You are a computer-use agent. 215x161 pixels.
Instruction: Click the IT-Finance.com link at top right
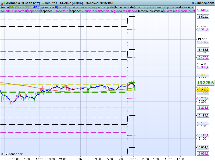[x=203, y=3]
